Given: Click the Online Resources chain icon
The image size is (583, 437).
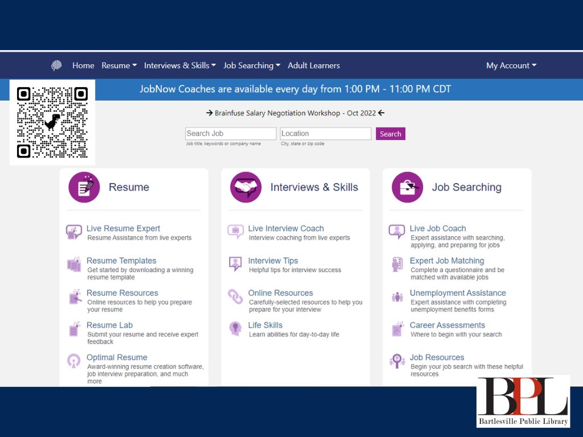Looking at the screenshot, I should [x=235, y=296].
